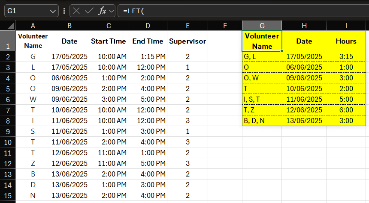Select the yellow Hours header cell
This screenshot has width=369, height=203.
346,41
